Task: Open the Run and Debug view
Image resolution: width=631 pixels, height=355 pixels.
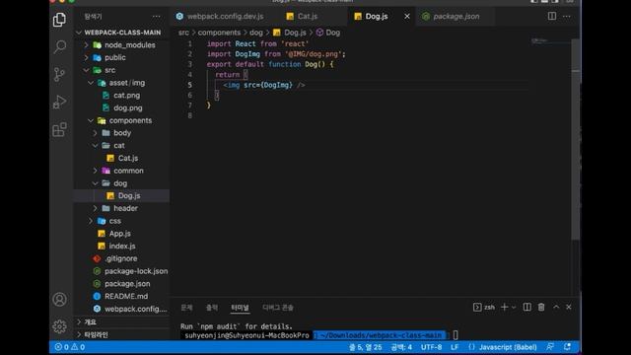Action: click(59, 102)
